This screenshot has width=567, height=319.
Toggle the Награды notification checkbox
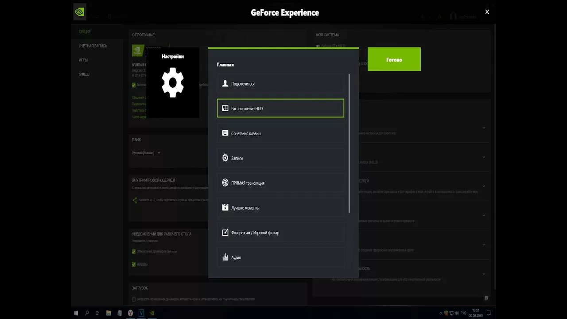[x=134, y=264]
